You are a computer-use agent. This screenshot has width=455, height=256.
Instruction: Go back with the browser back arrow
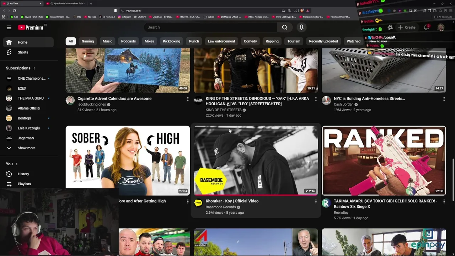4,11
